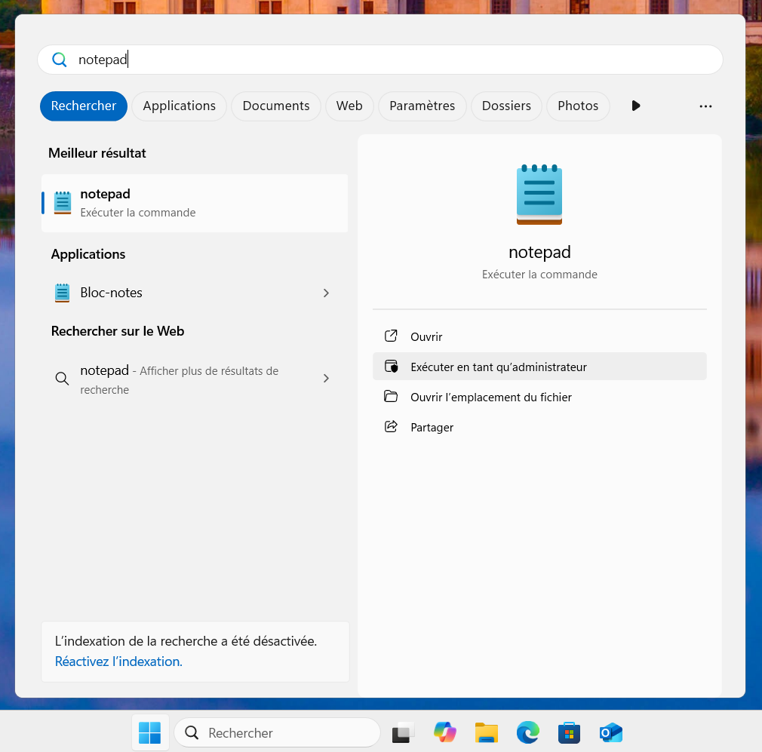Select Ouvrir l'emplacement du fichier
This screenshot has width=762, height=752.
tap(490, 397)
